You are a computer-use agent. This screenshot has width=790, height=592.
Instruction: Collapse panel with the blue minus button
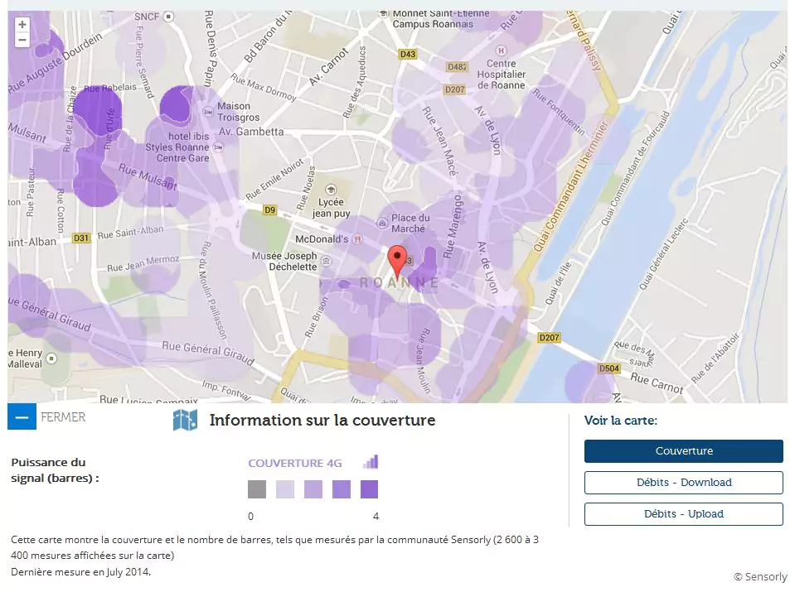coord(22,416)
